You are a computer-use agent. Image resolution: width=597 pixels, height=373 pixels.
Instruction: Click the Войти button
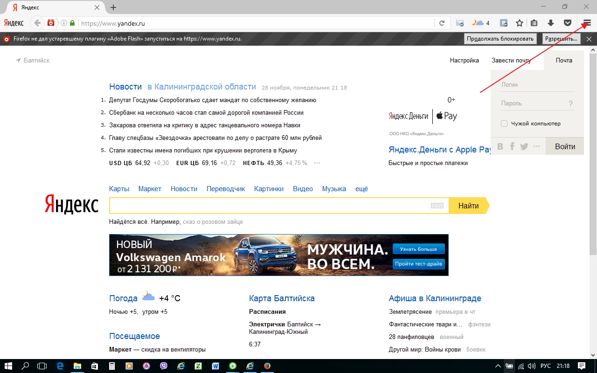(x=565, y=146)
